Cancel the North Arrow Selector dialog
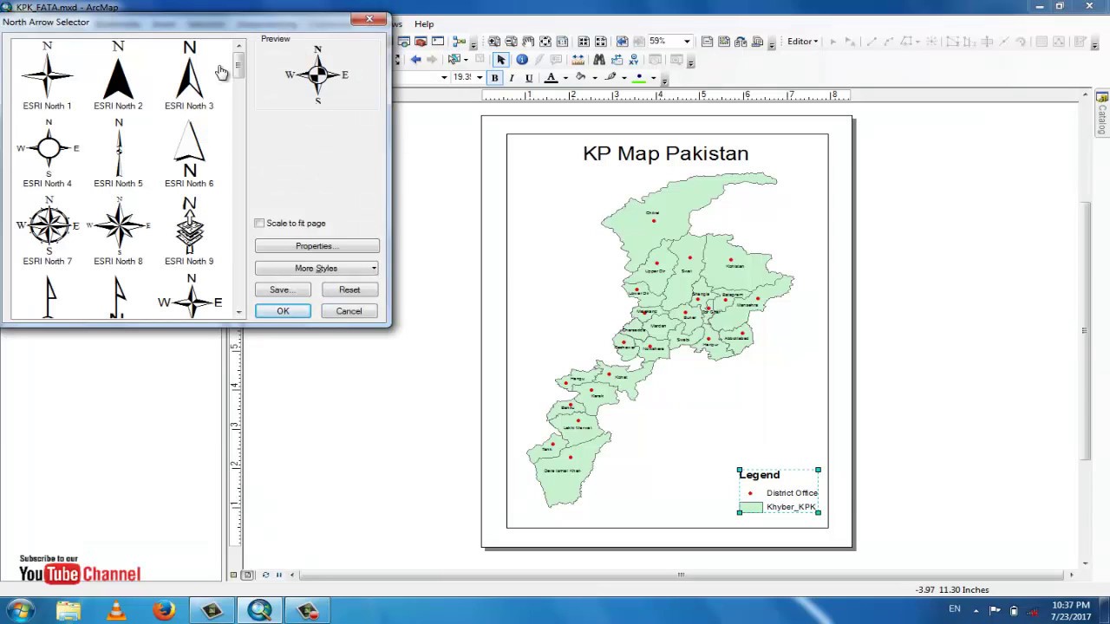 tap(349, 311)
